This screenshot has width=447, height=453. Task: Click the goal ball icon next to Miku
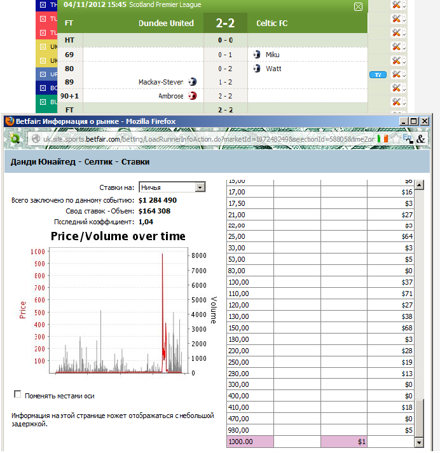coord(256,54)
